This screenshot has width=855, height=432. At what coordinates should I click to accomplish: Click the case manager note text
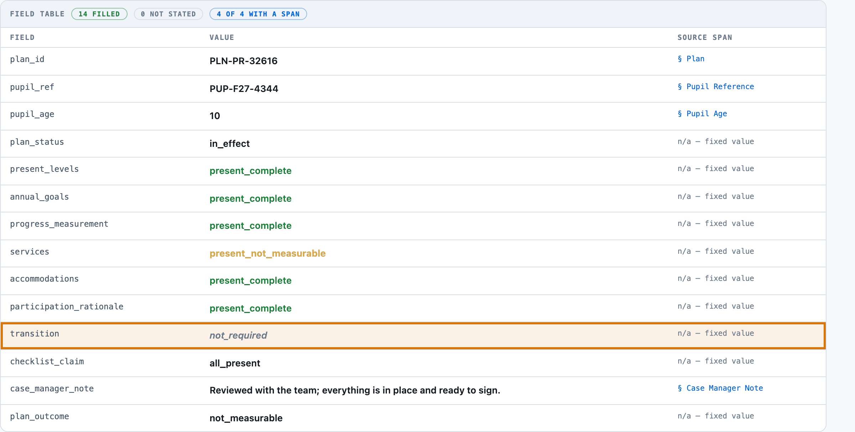(x=355, y=390)
